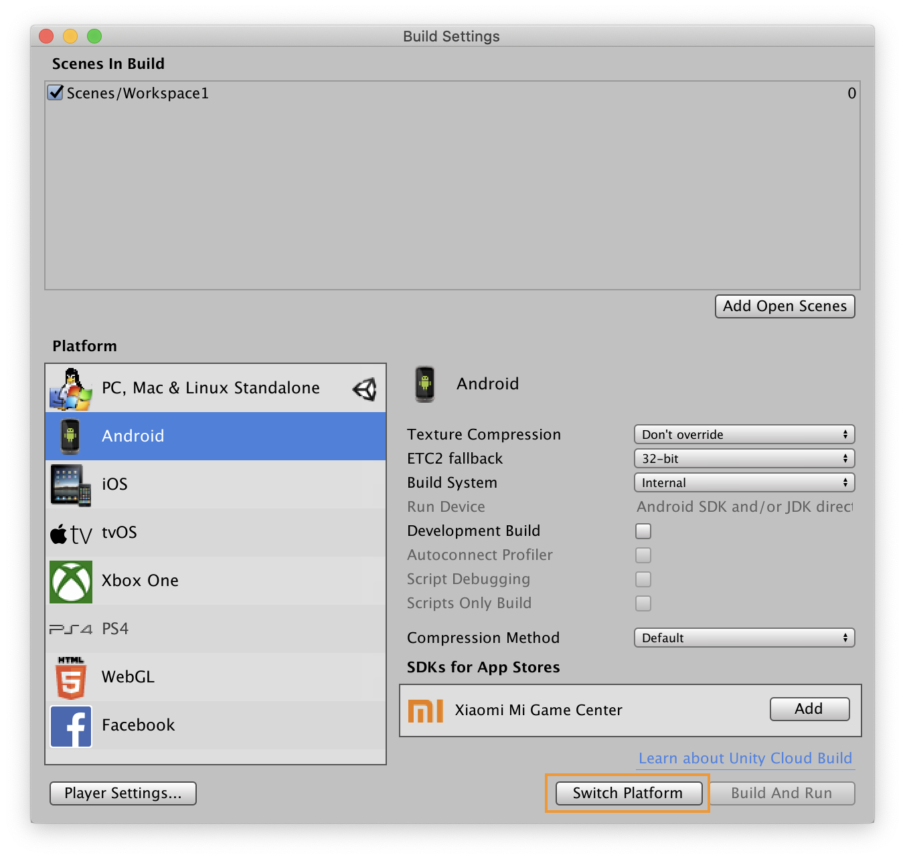The width and height of the screenshot is (905, 859).
Task: Open Learn about Unity Cloud Build link
Action: coord(746,759)
